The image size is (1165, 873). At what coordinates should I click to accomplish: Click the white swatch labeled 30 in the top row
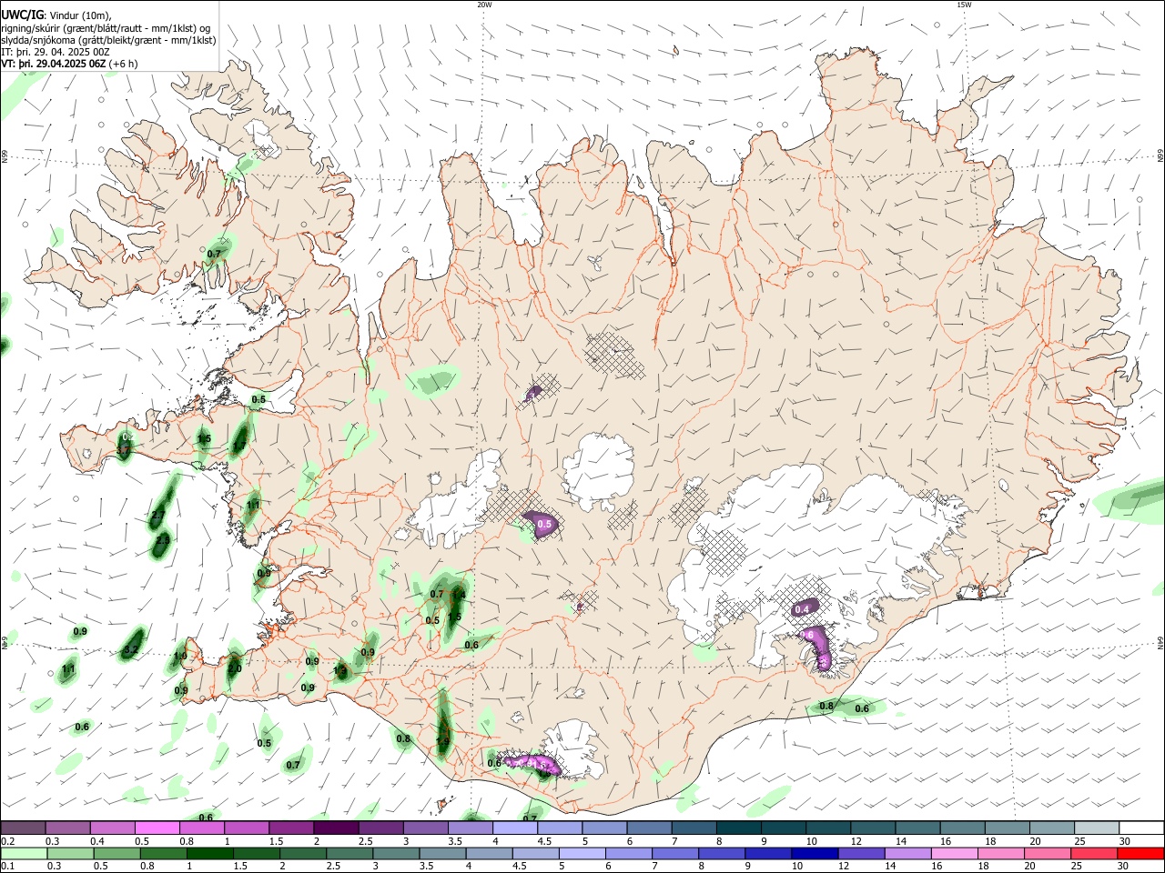pyautogui.click(x=1140, y=828)
